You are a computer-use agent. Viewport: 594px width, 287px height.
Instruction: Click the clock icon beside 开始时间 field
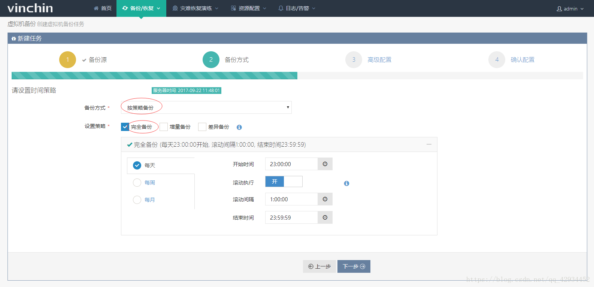325,164
